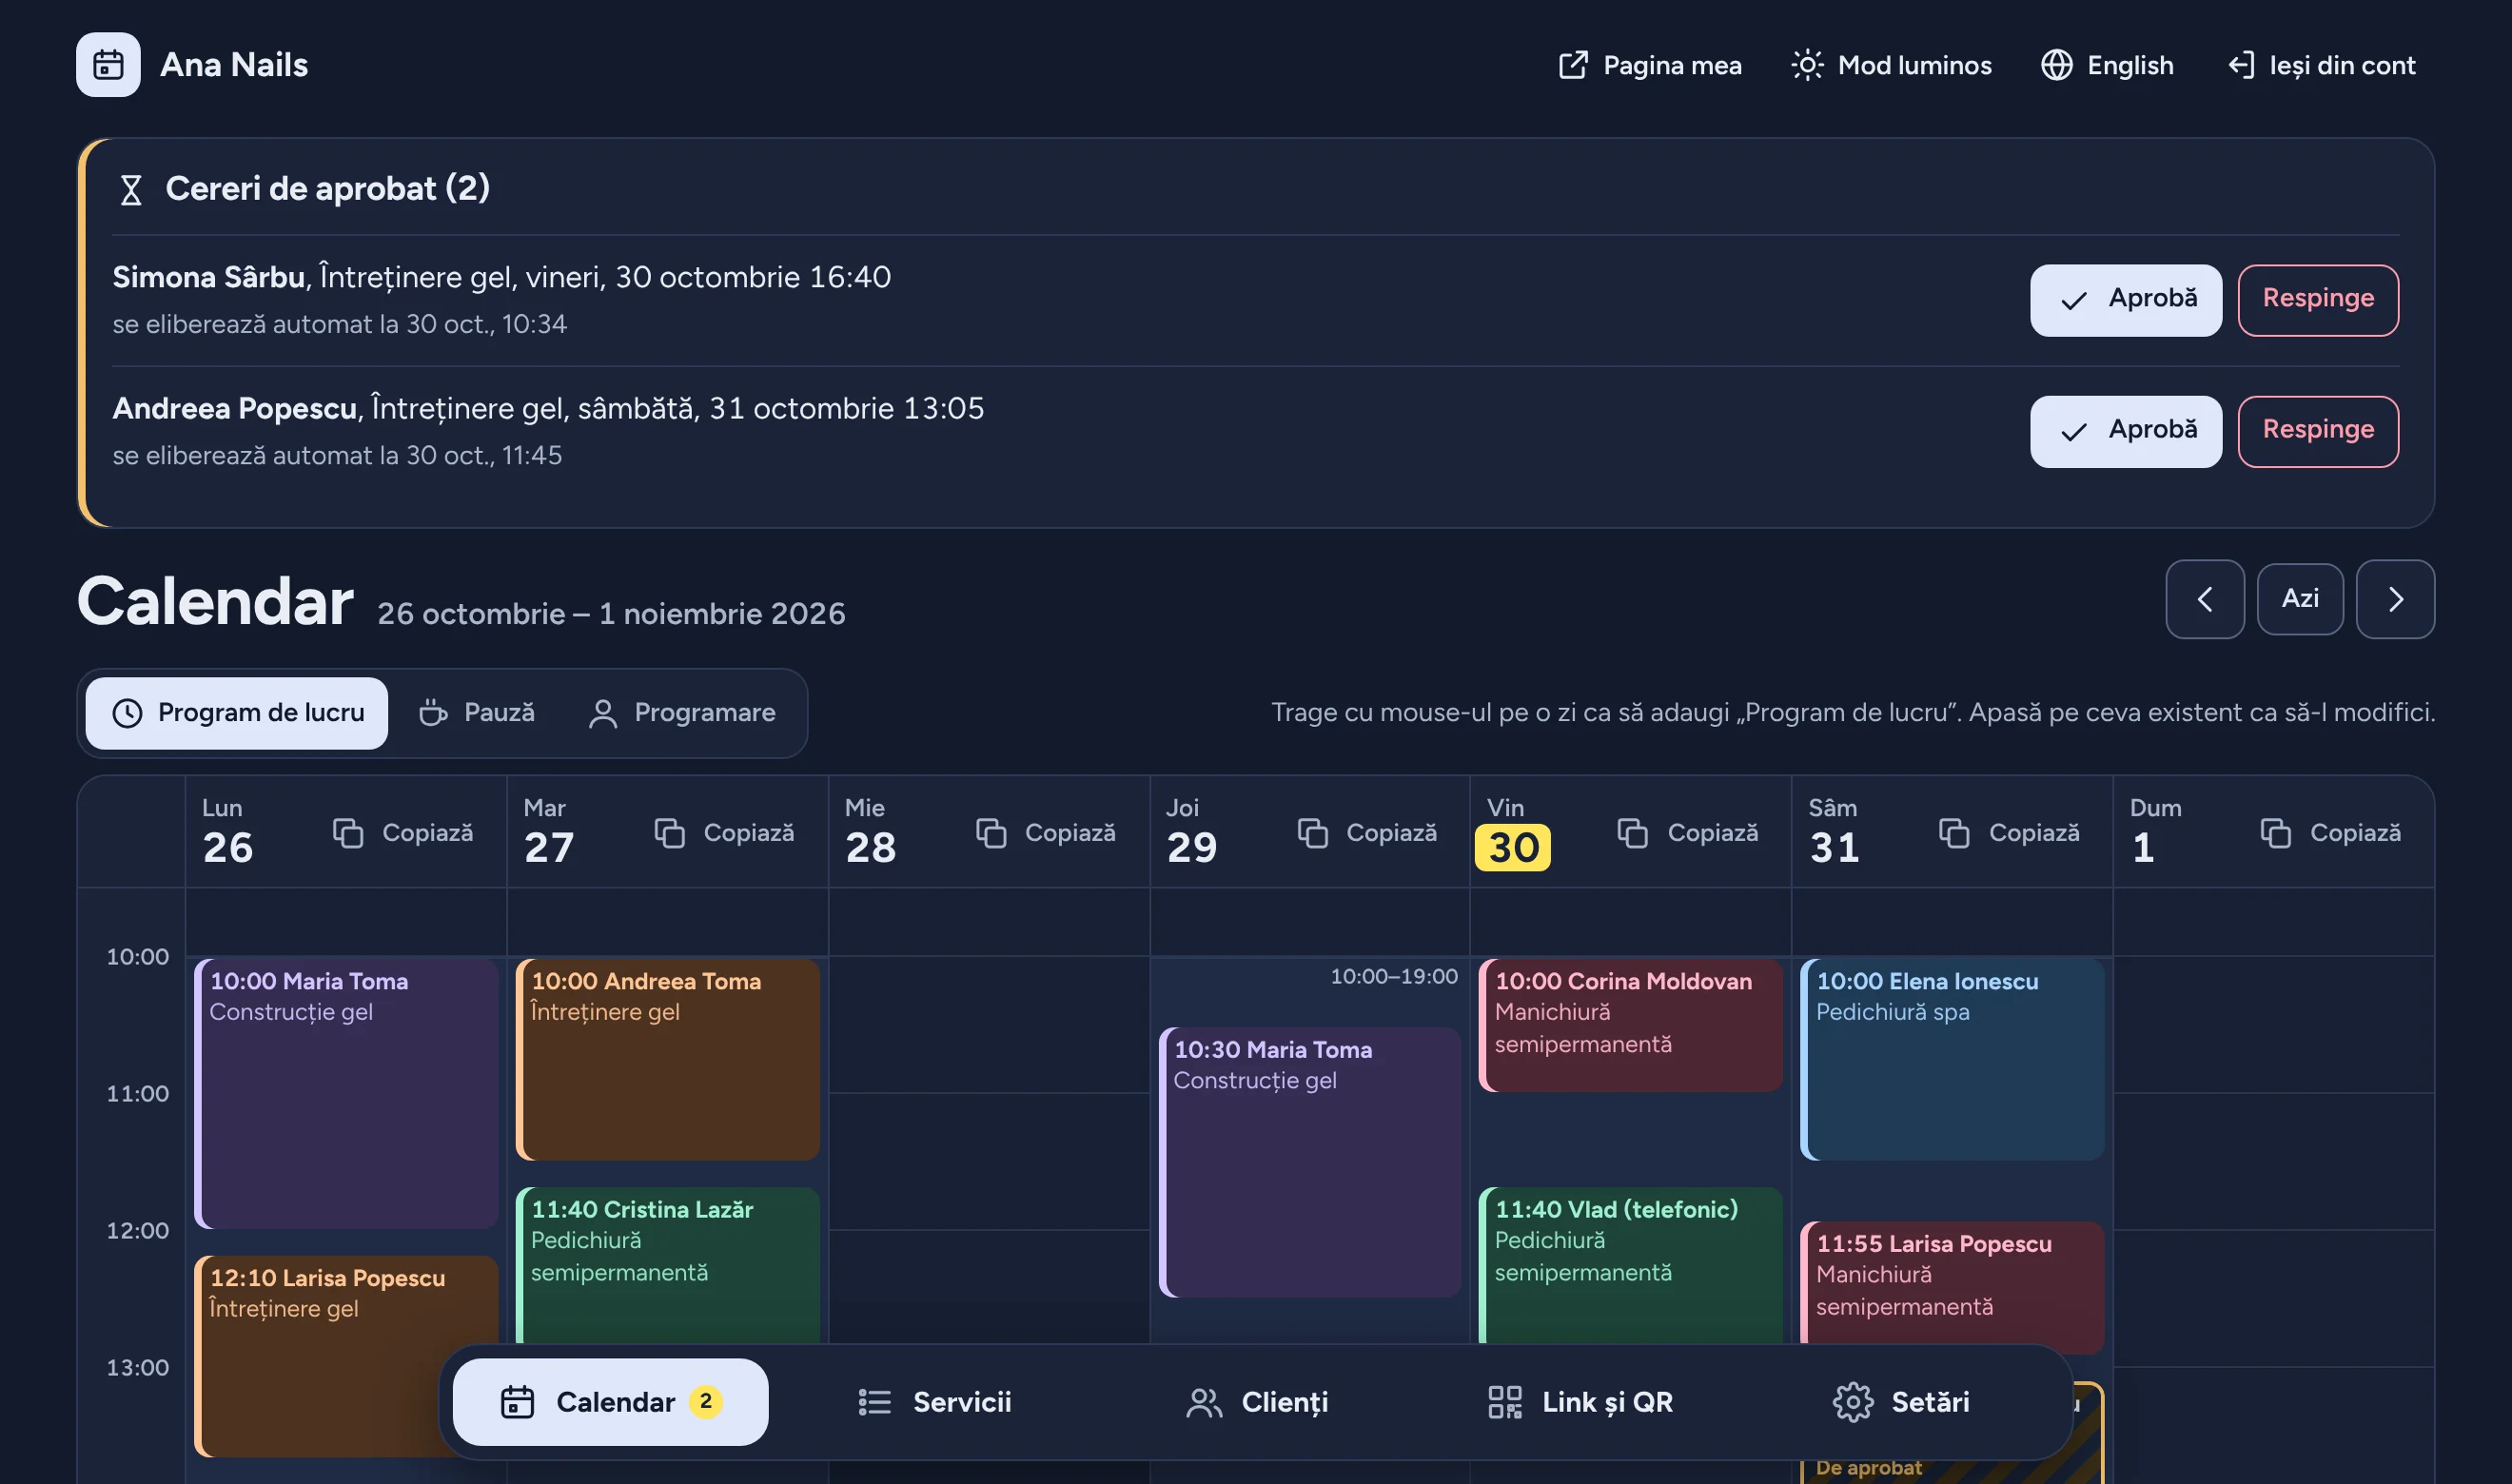Select Programare mode
The height and width of the screenshot is (1484, 2512).
click(x=682, y=713)
